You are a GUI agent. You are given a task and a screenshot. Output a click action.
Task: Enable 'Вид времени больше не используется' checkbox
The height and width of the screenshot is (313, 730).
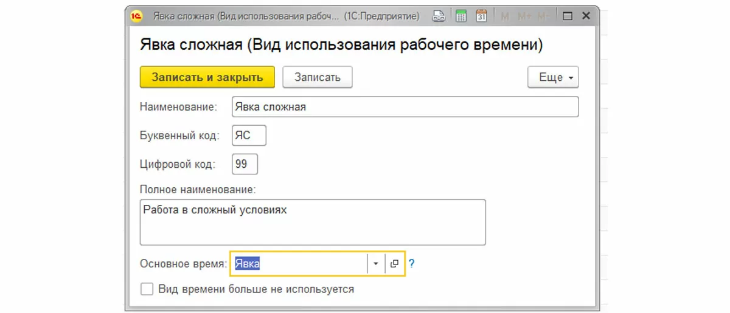pos(147,289)
